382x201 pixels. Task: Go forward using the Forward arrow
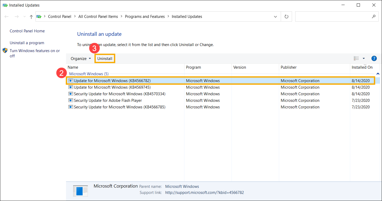pyautogui.click(x=16, y=17)
